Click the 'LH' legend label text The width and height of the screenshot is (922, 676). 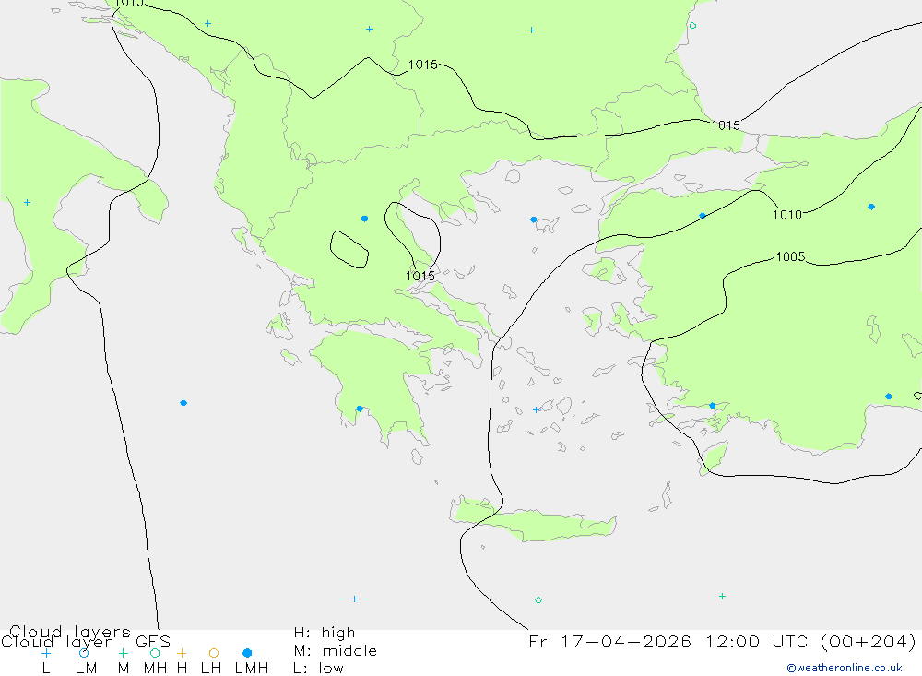point(211,669)
